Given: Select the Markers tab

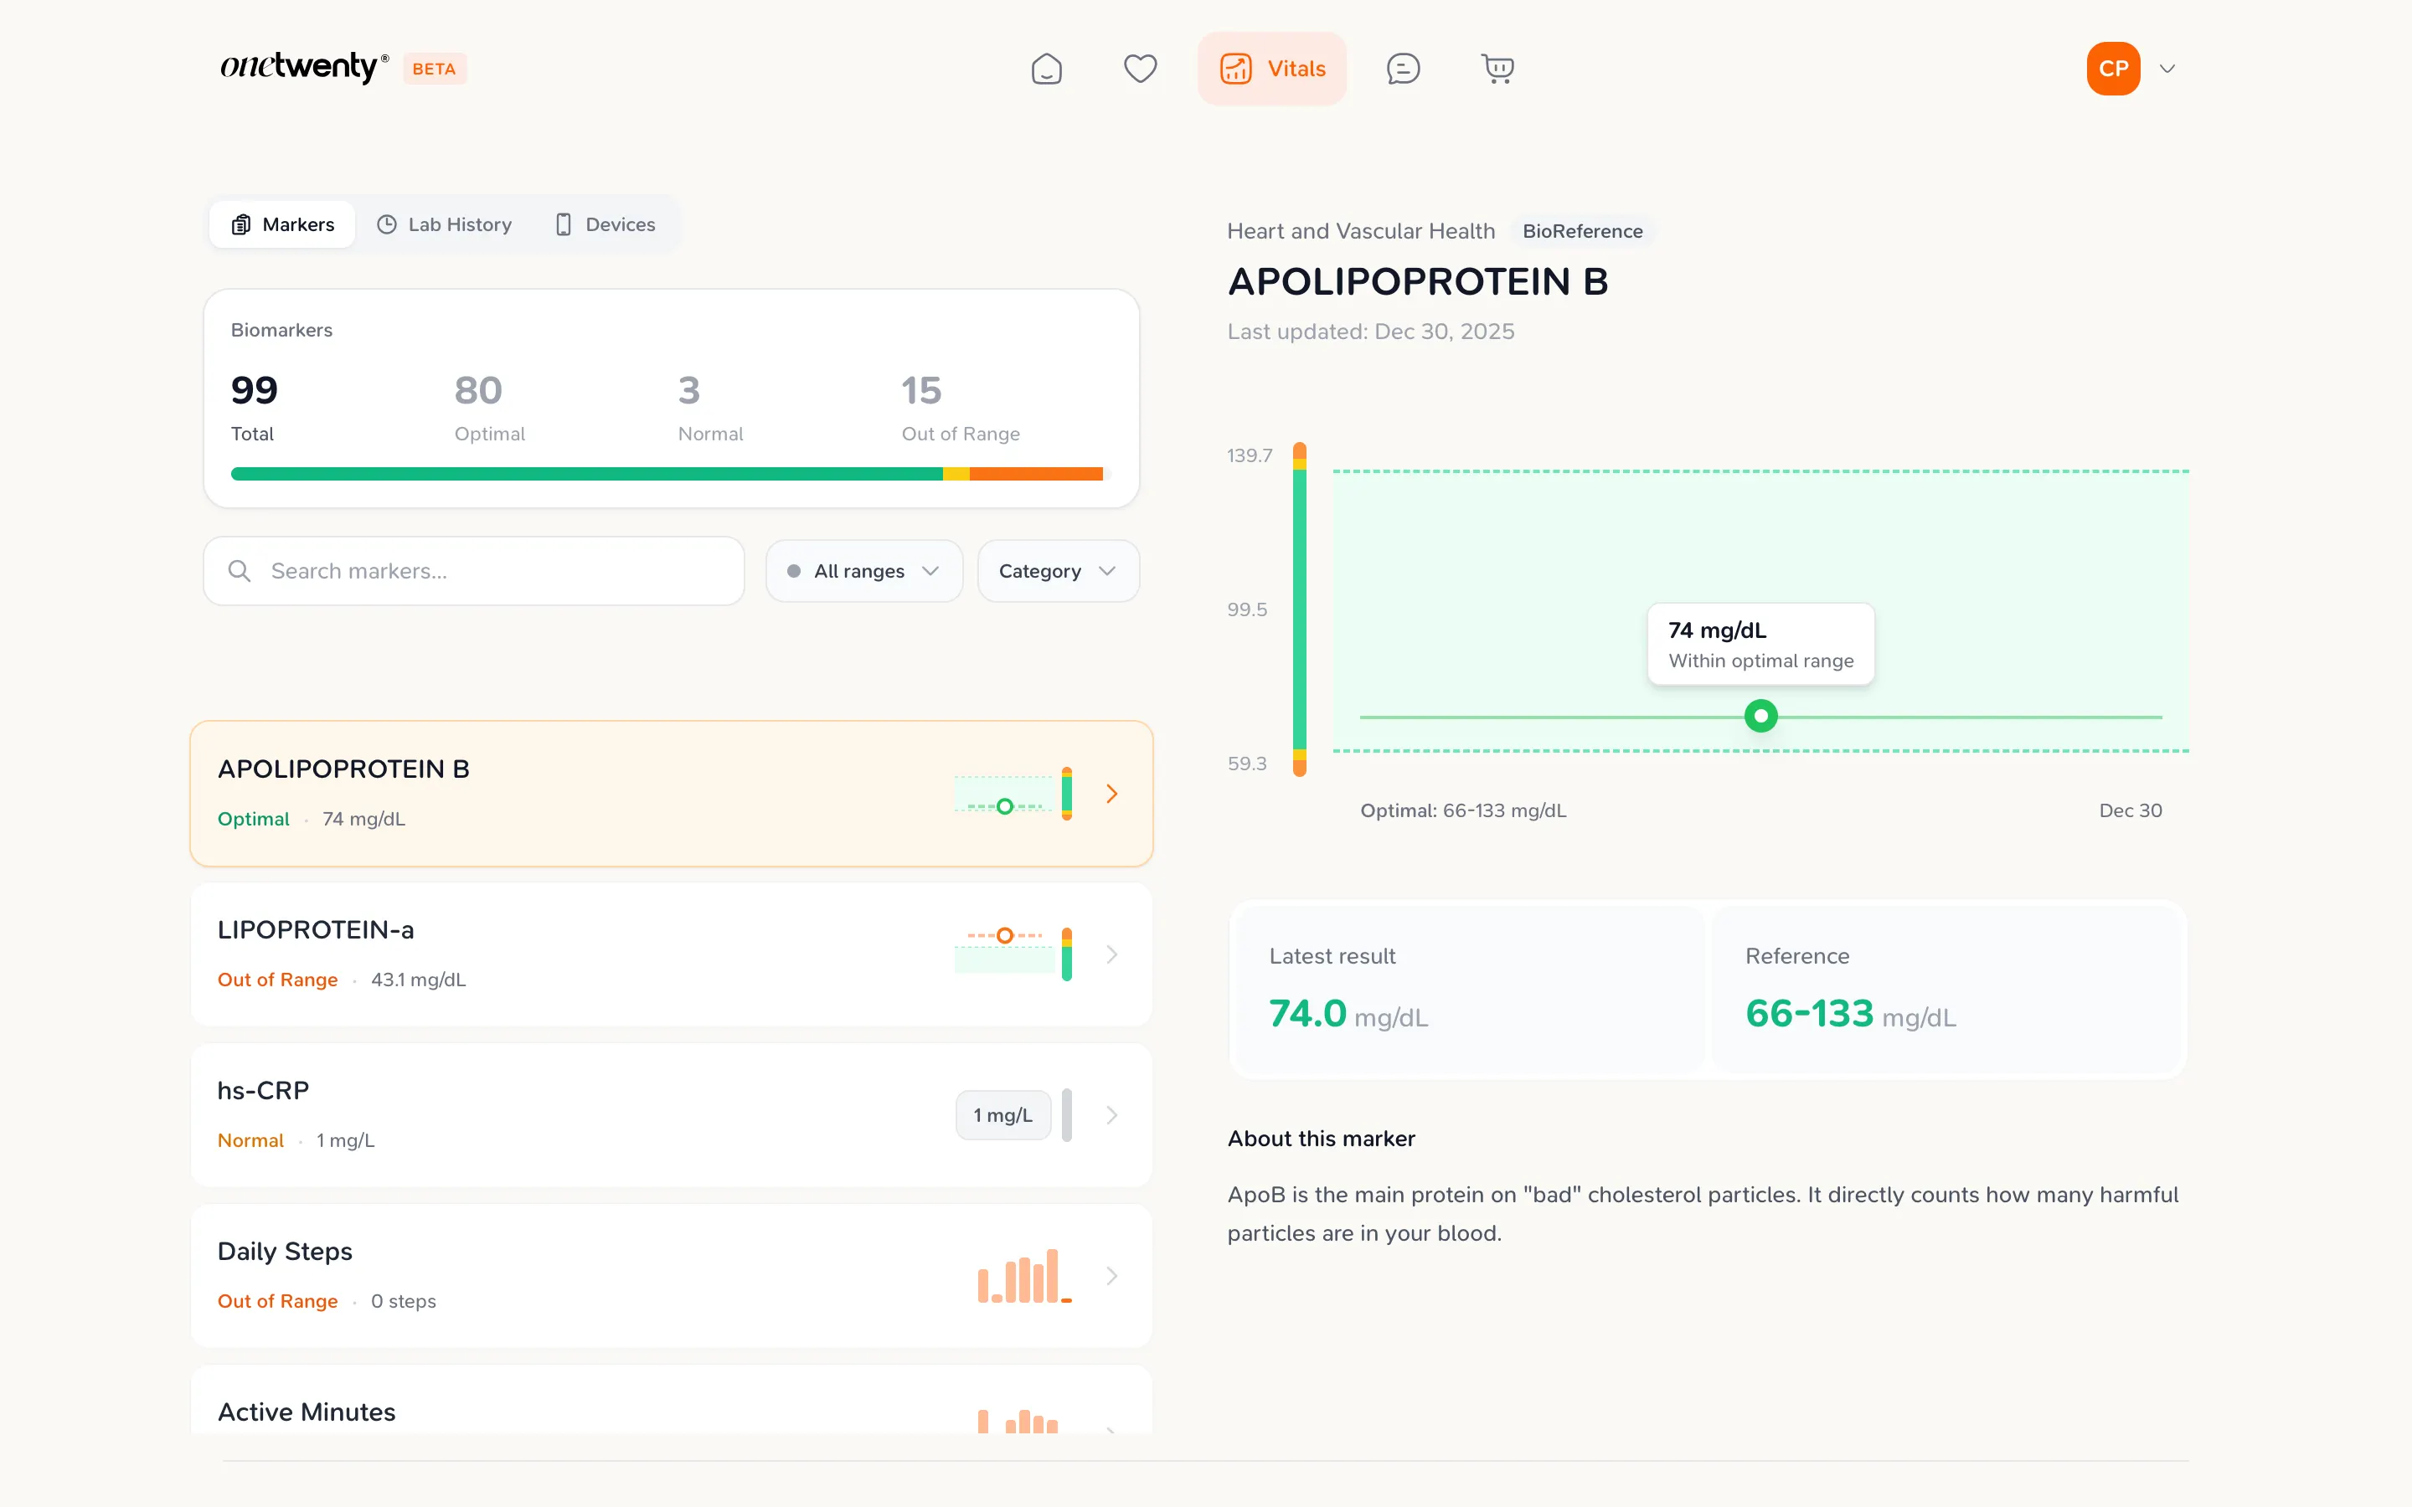Looking at the screenshot, I should (x=283, y=224).
